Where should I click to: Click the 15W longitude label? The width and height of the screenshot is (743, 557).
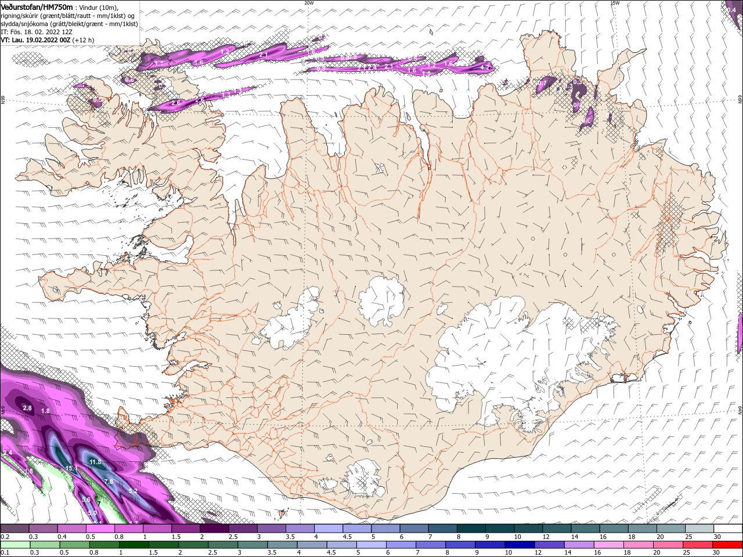click(x=615, y=3)
